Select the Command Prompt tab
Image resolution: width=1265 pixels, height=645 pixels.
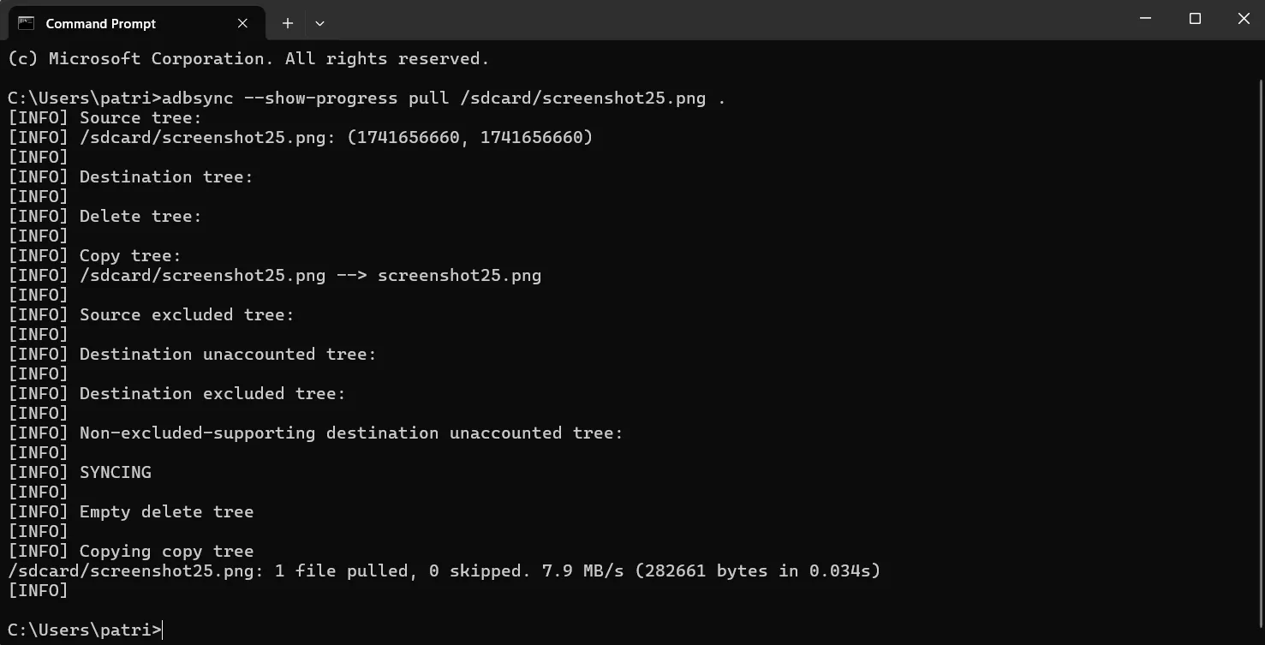[x=100, y=23]
